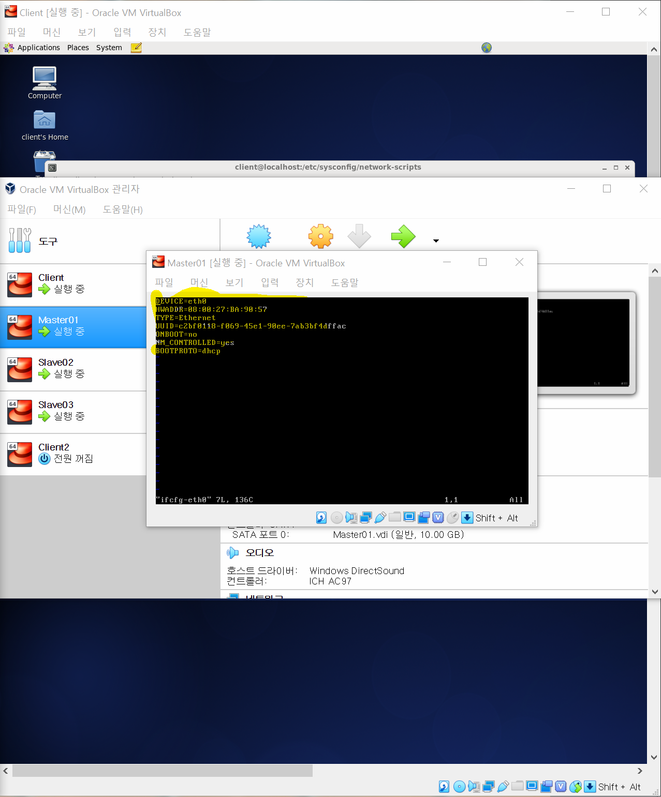Click Master01 network adapters status icon
The width and height of the screenshot is (661, 797).
[366, 518]
